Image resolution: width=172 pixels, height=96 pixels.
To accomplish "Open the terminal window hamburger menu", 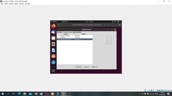I will pos(108,25).
